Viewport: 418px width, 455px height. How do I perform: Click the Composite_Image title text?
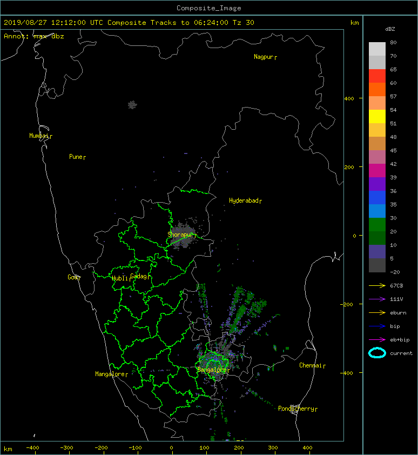click(209, 8)
